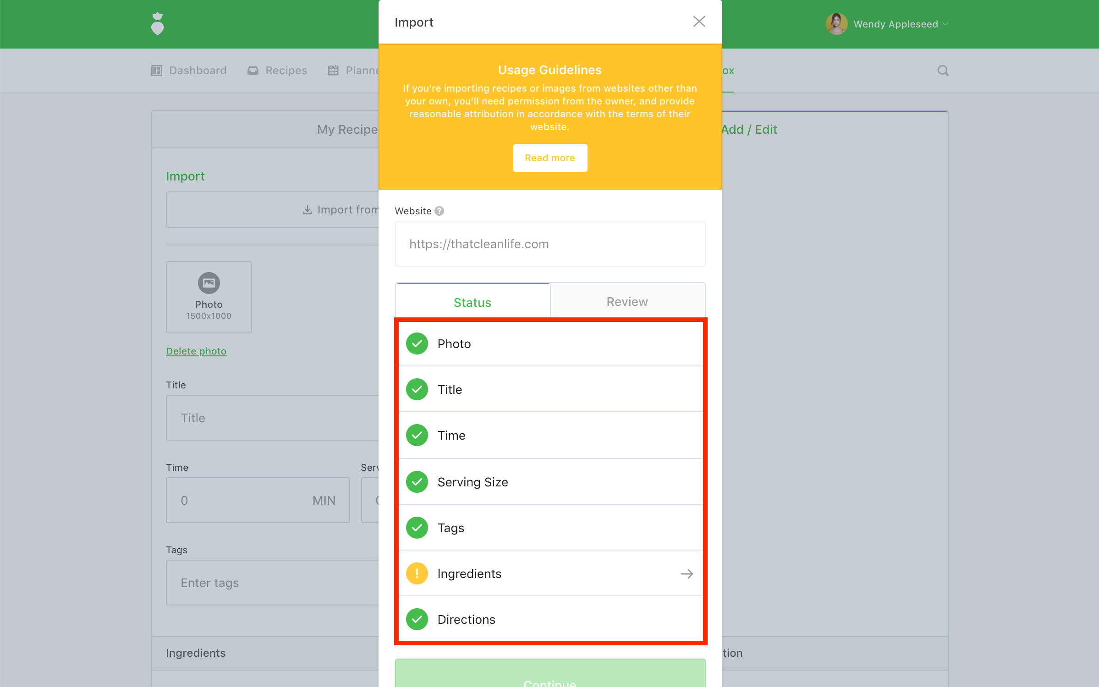Click the photo placeholder image icon
This screenshot has width=1099, height=687.
[209, 283]
